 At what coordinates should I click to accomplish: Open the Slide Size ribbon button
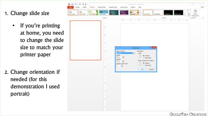[189, 13]
